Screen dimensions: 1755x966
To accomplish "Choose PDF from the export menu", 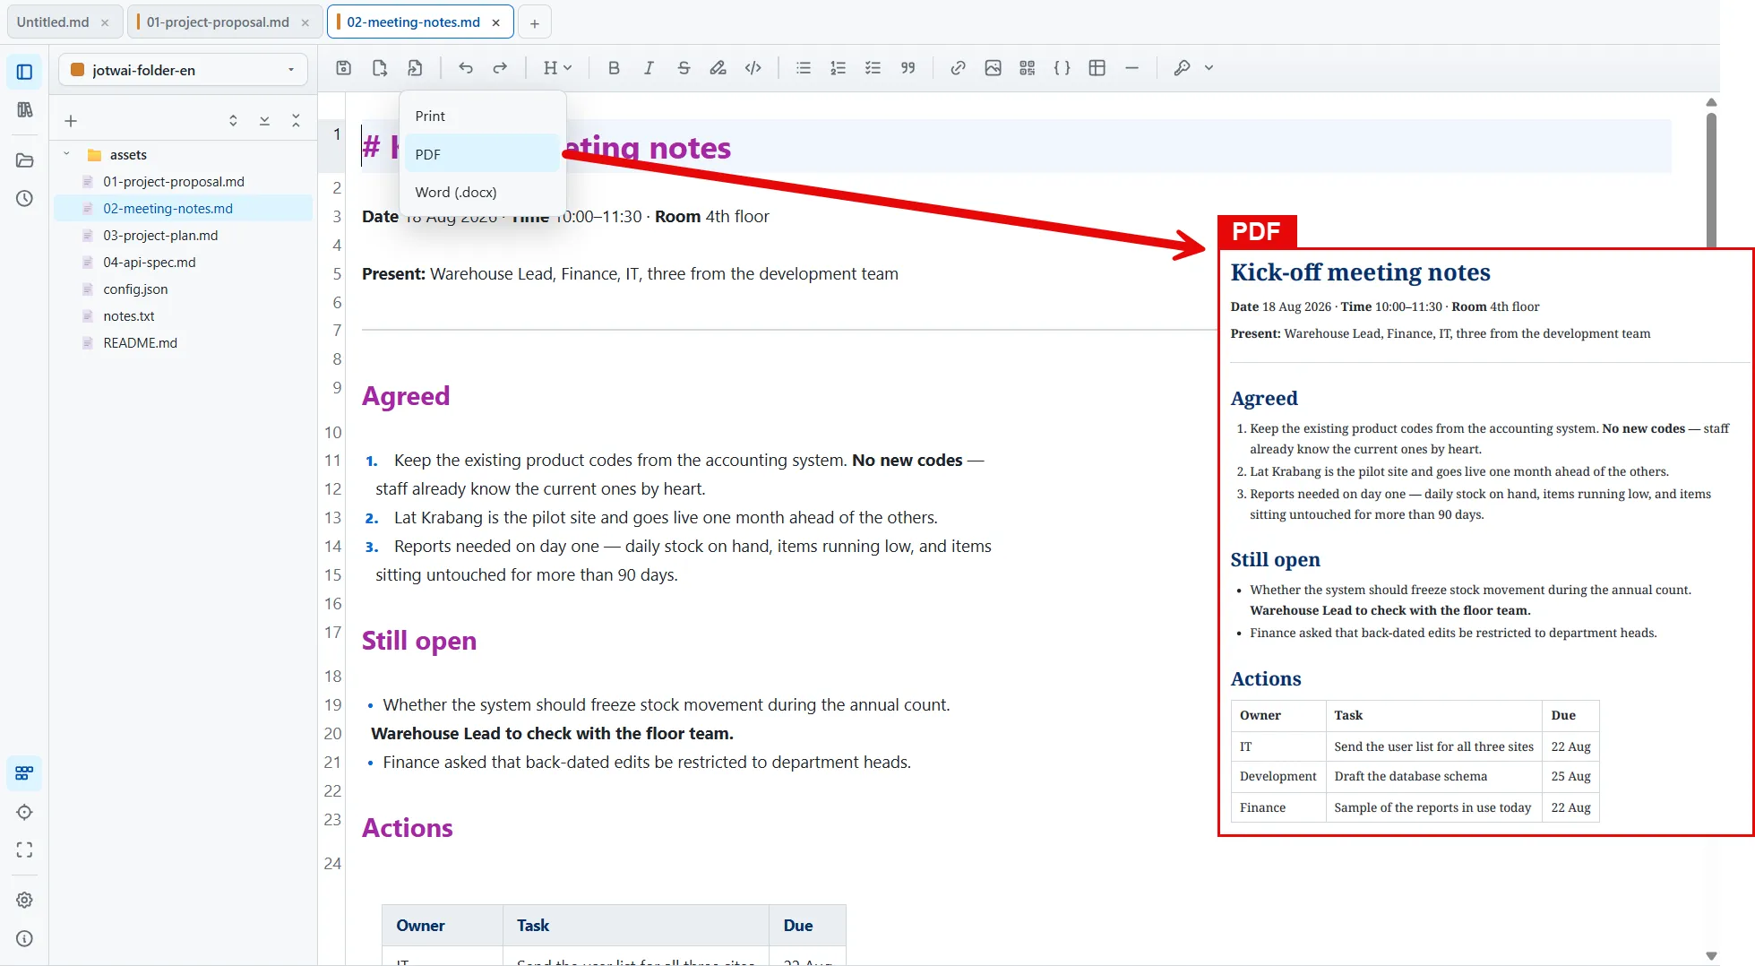I will pyautogui.click(x=482, y=154).
